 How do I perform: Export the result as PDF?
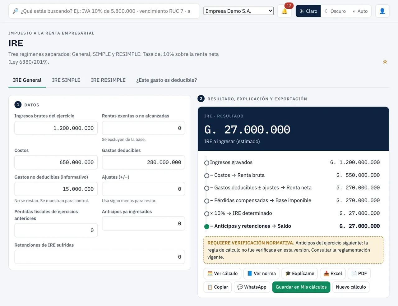tap(359, 274)
